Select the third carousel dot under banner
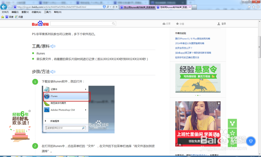Screen dimensions: 261x157 (x=200, y=96)
